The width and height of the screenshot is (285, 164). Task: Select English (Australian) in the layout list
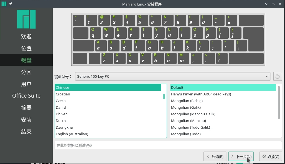(x=108, y=134)
